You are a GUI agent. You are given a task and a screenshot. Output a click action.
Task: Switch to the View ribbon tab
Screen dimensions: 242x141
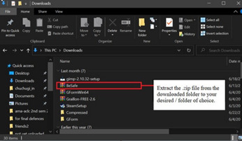click(x=59, y=11)
